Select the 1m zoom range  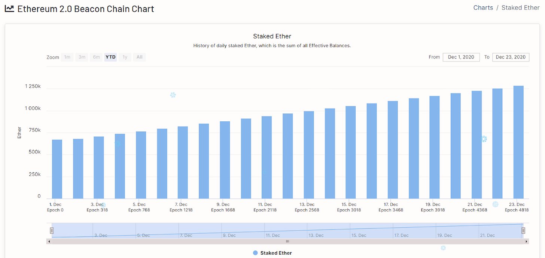[67, 57]
